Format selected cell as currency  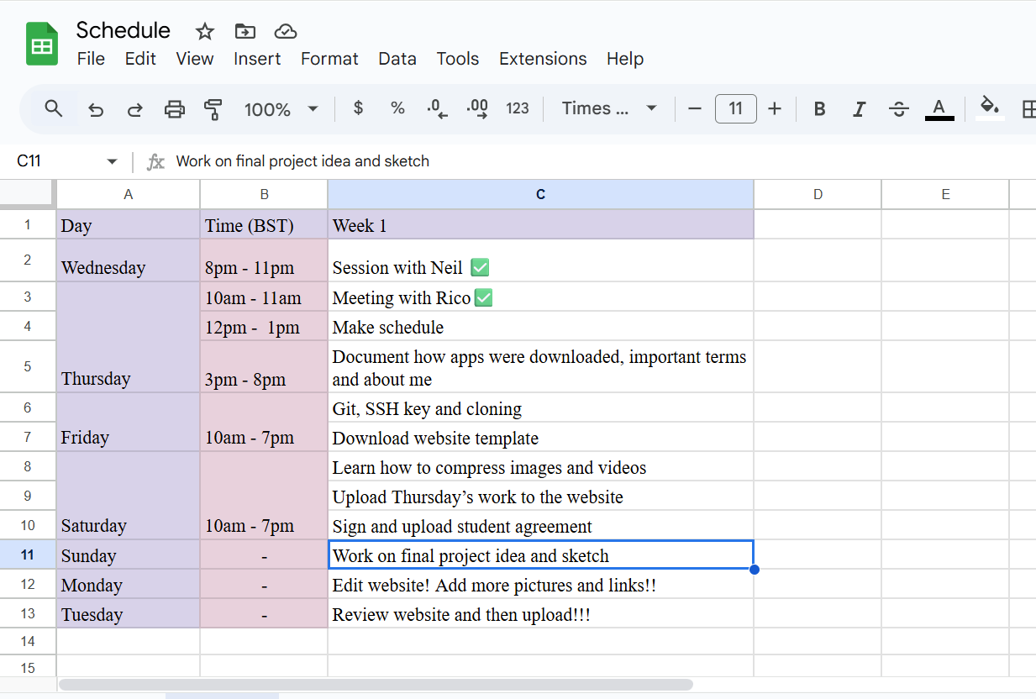tap(358, 108)
